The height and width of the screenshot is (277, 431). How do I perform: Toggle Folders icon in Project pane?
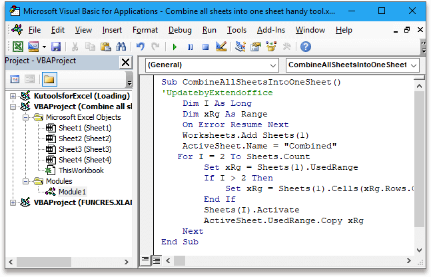click(x=49, y=79)
